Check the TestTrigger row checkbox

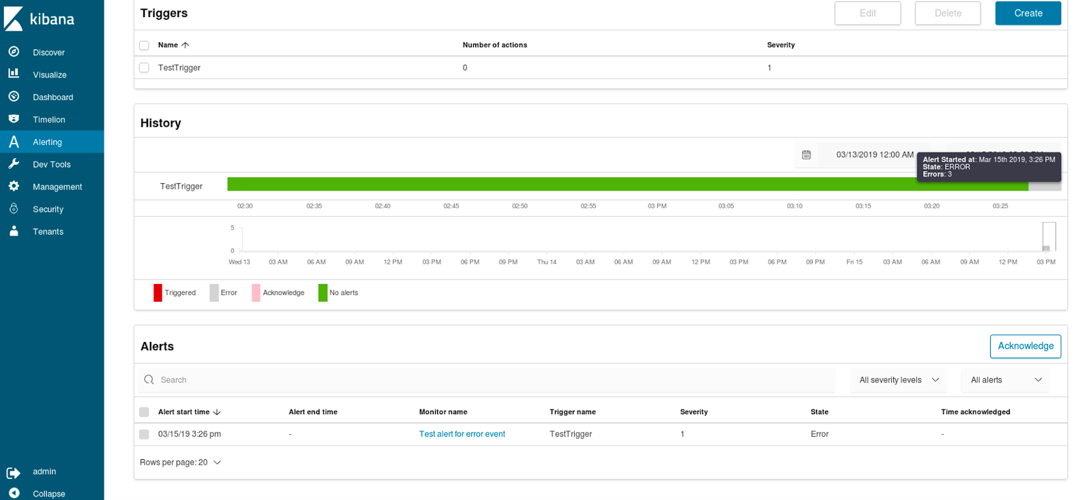click(144, 67)
